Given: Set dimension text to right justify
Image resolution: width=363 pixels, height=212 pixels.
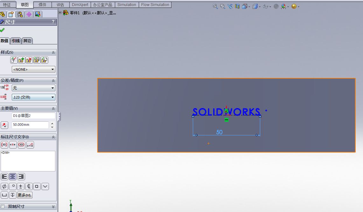Looking at the screenshot, I should (x=21, y=177).
